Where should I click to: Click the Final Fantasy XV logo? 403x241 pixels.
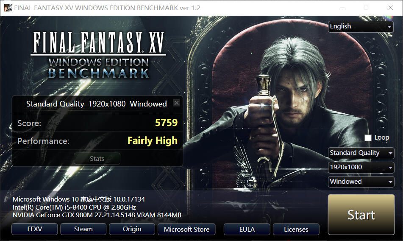point(98,55)
